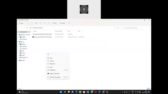
Task: Click the Share icon in the toolbar
Action: (45, 23)
